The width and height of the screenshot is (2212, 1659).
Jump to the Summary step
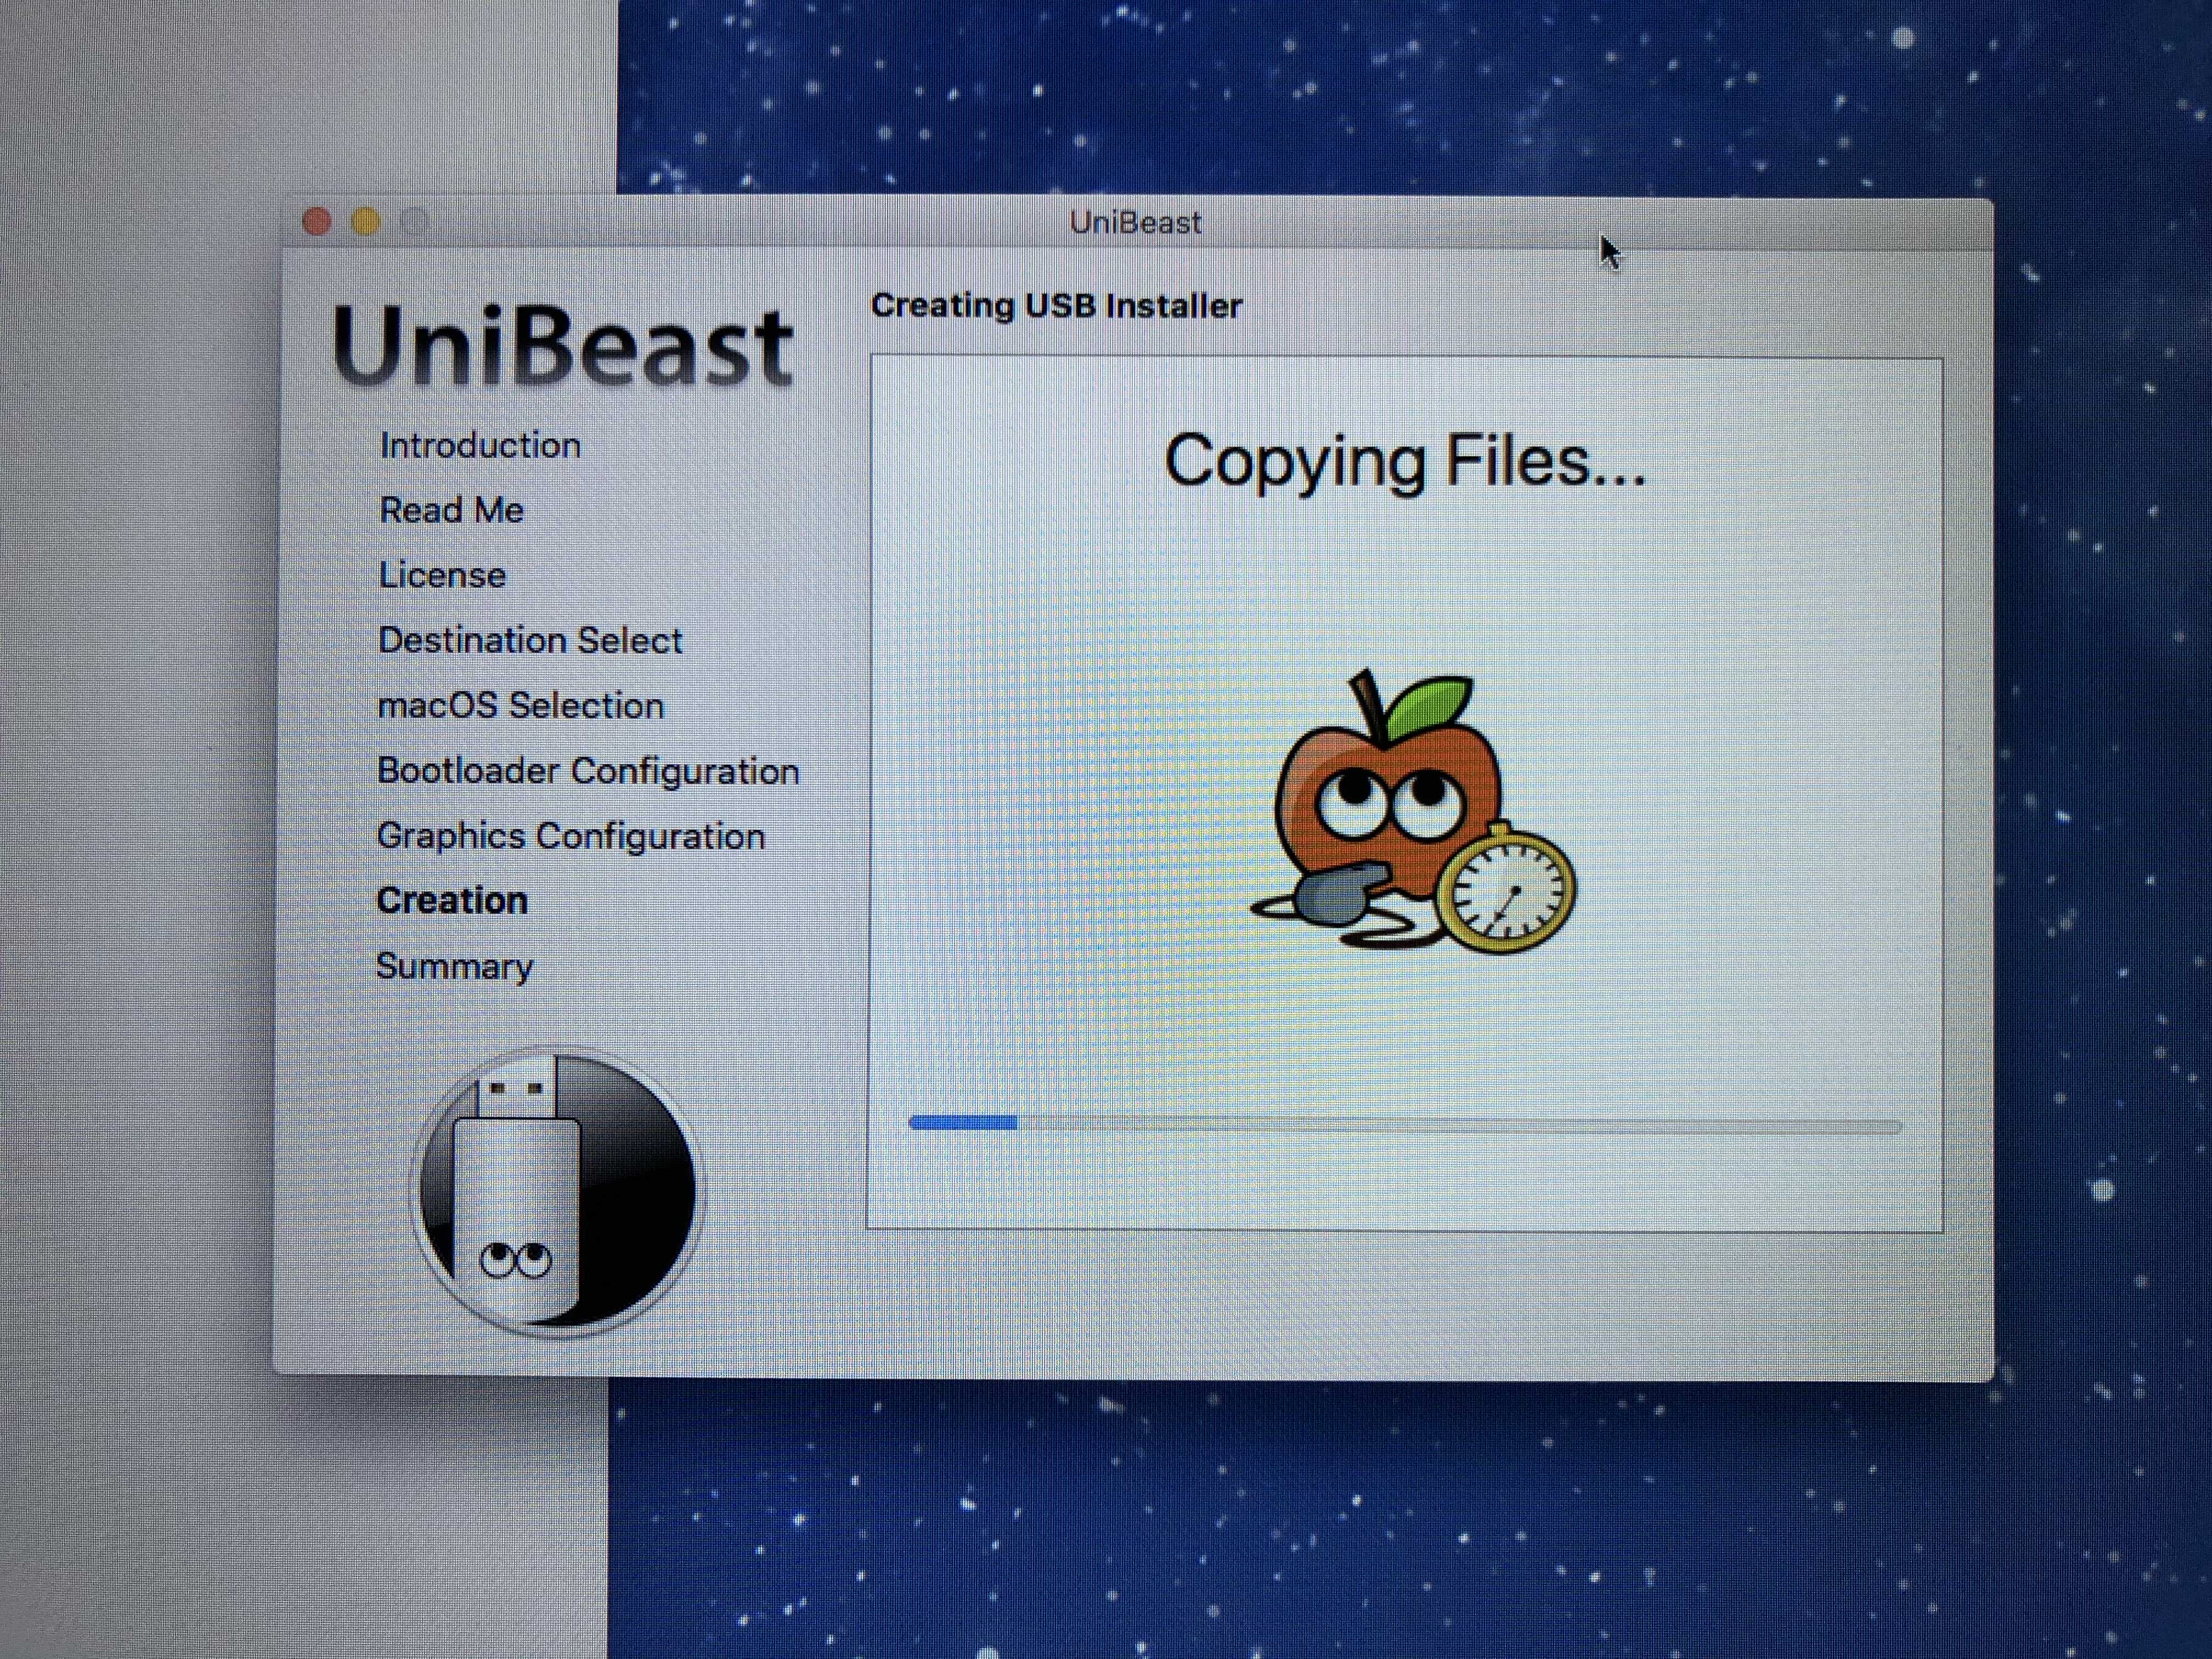455,966
